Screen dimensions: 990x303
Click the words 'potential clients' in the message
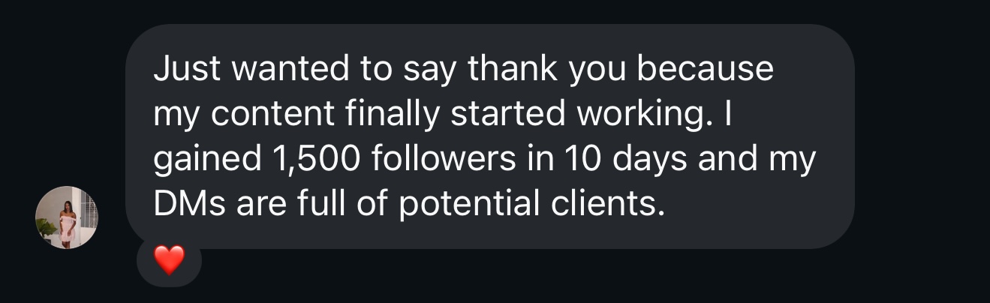[x=531, y=205]
